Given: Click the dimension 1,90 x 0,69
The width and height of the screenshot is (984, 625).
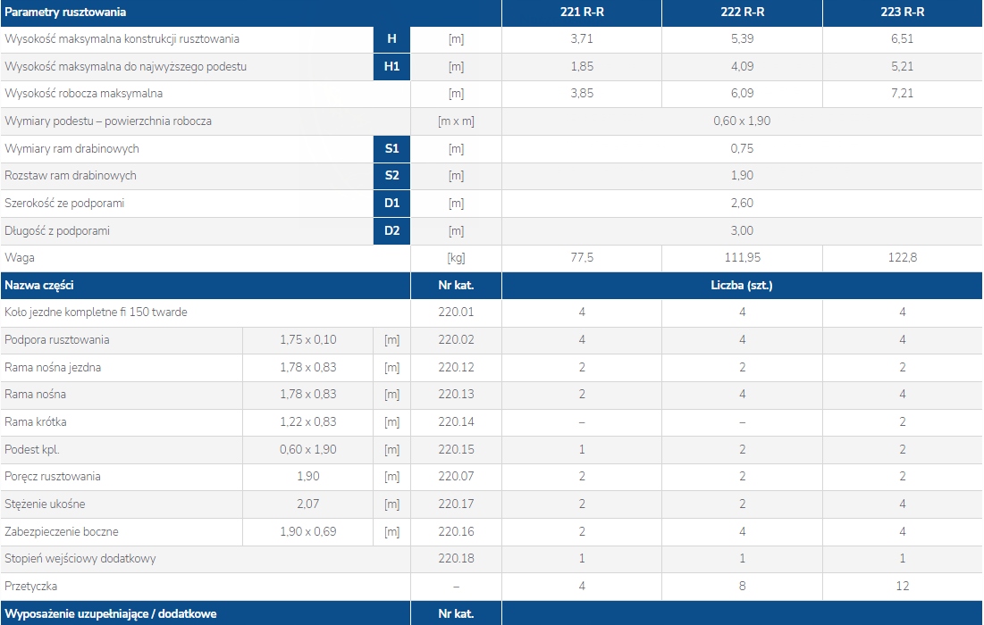Looking at the screenshot, I should click(308, 531).
